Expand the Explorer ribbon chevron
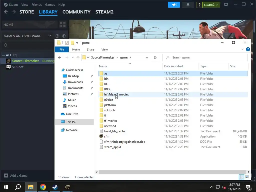Screen dimensions: 256x192 click(242, 49)
